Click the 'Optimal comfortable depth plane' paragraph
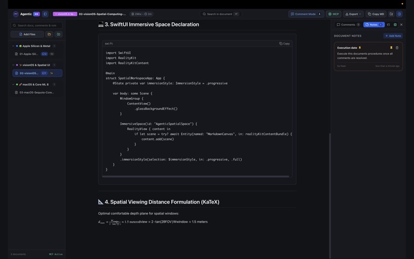414x259 pixels. pos(138,213)
